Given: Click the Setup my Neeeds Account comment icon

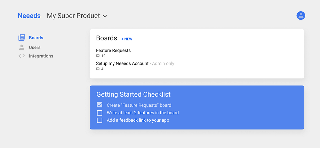Looking at the screenshot, I should pyautogui.click(x=98, y=69).
